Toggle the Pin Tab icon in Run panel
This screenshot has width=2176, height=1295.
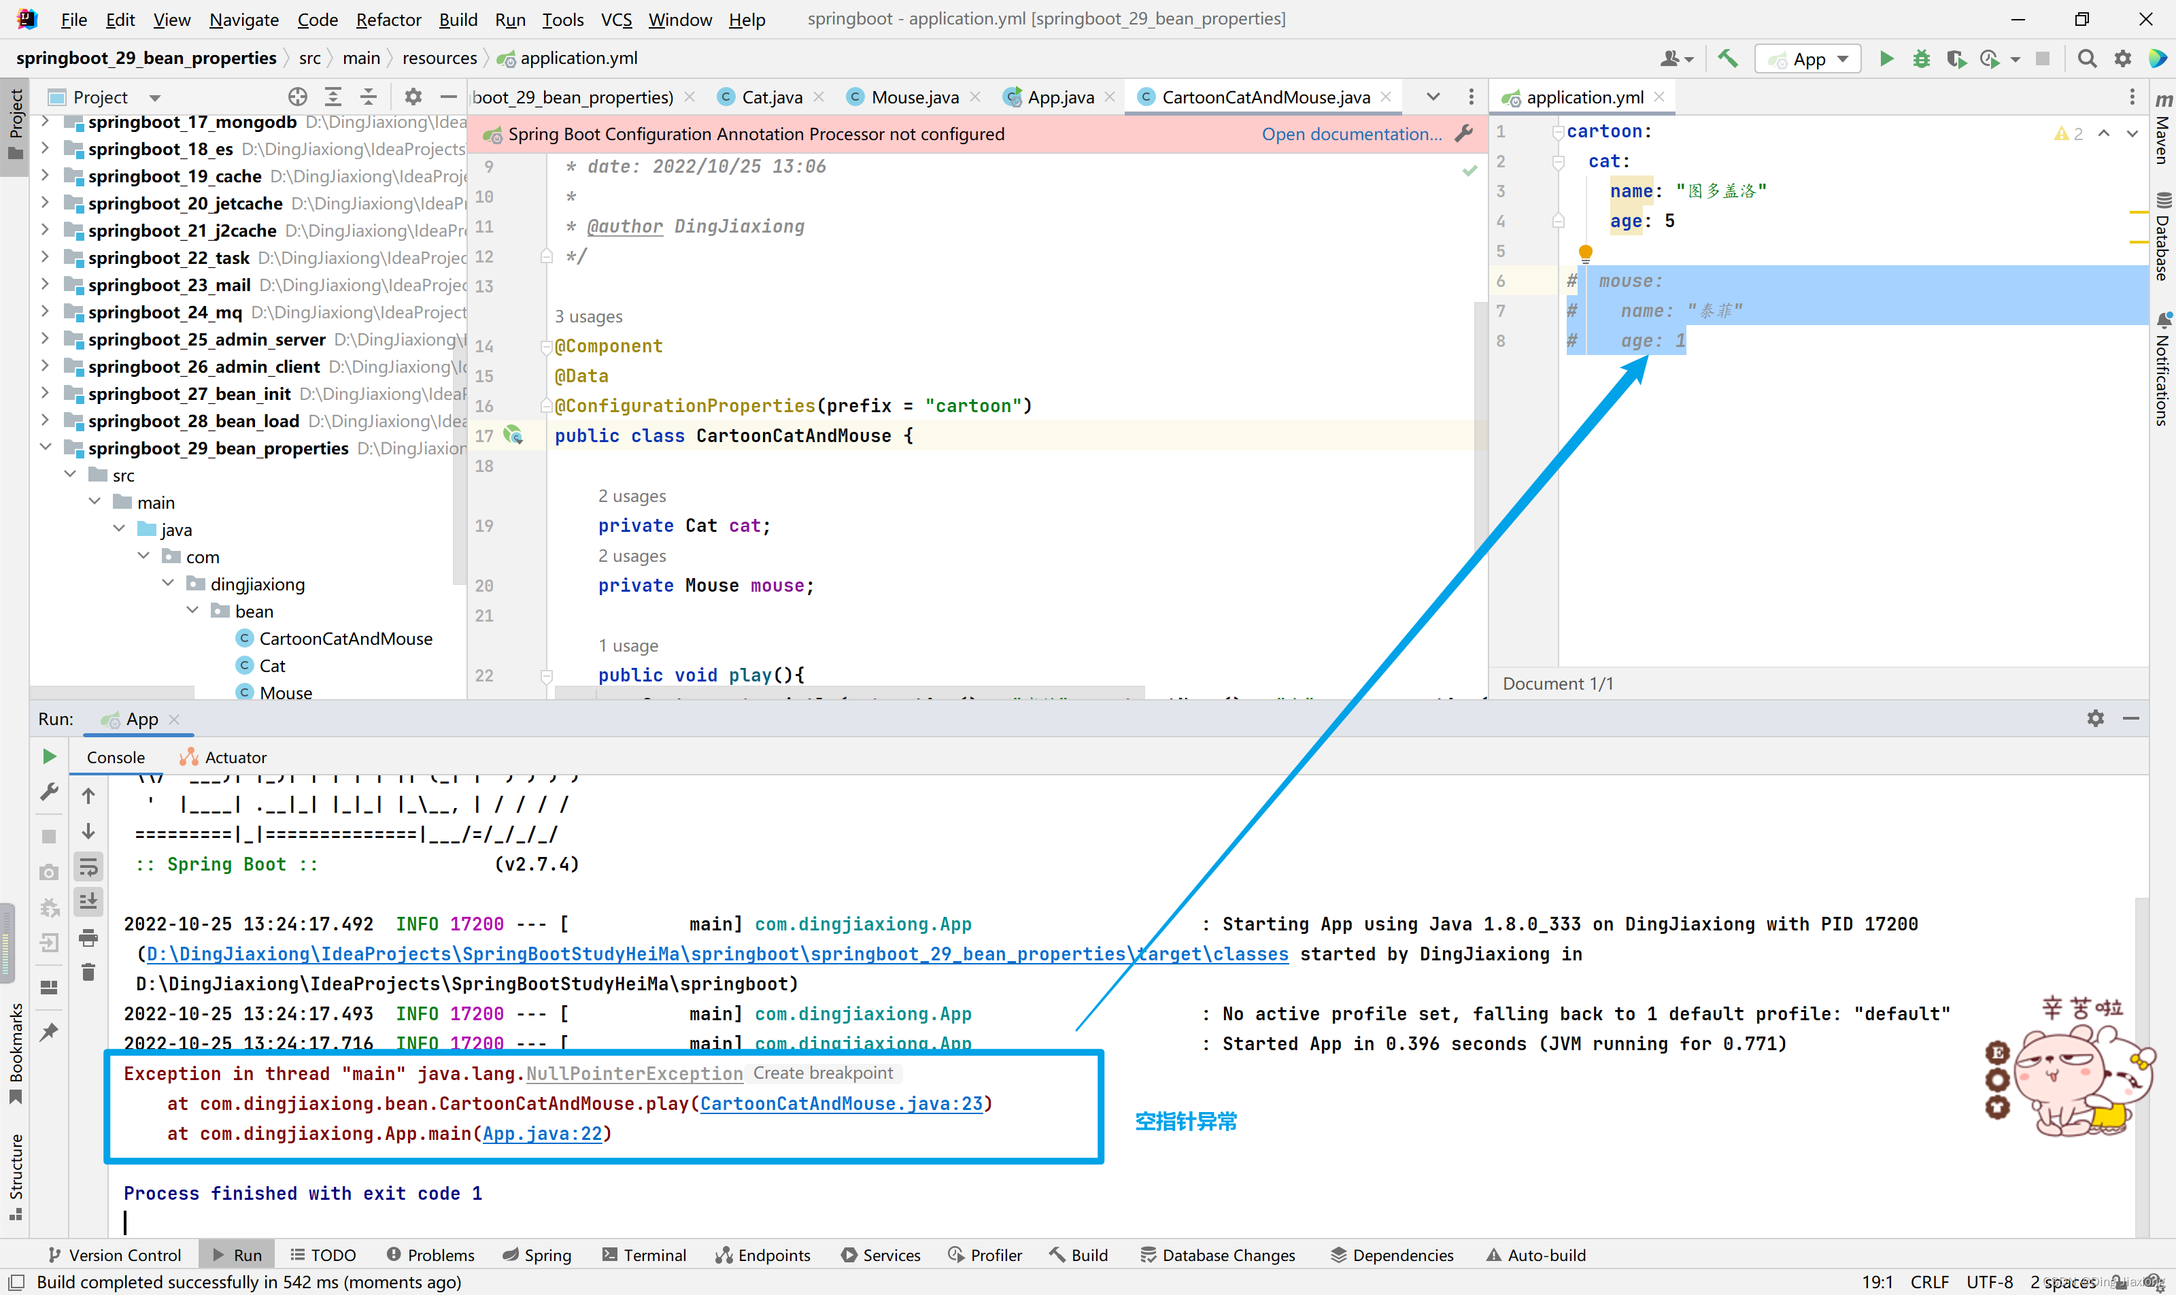click(x=49, y=1032)
